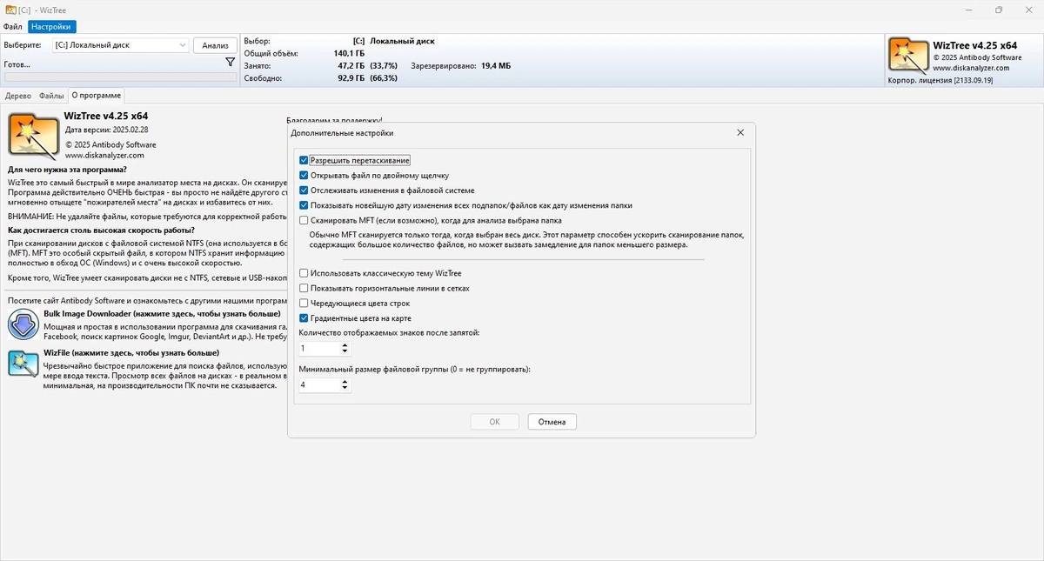This screenshot has height=561, width=1044.
Task: Increase minimum file group size
Action: click(x=345, y=382)
